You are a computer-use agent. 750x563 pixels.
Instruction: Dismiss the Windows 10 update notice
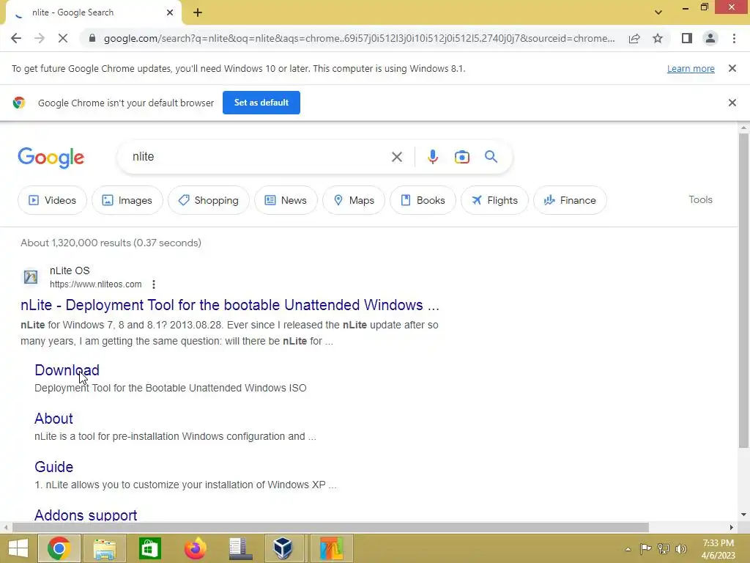pos(732,68)
